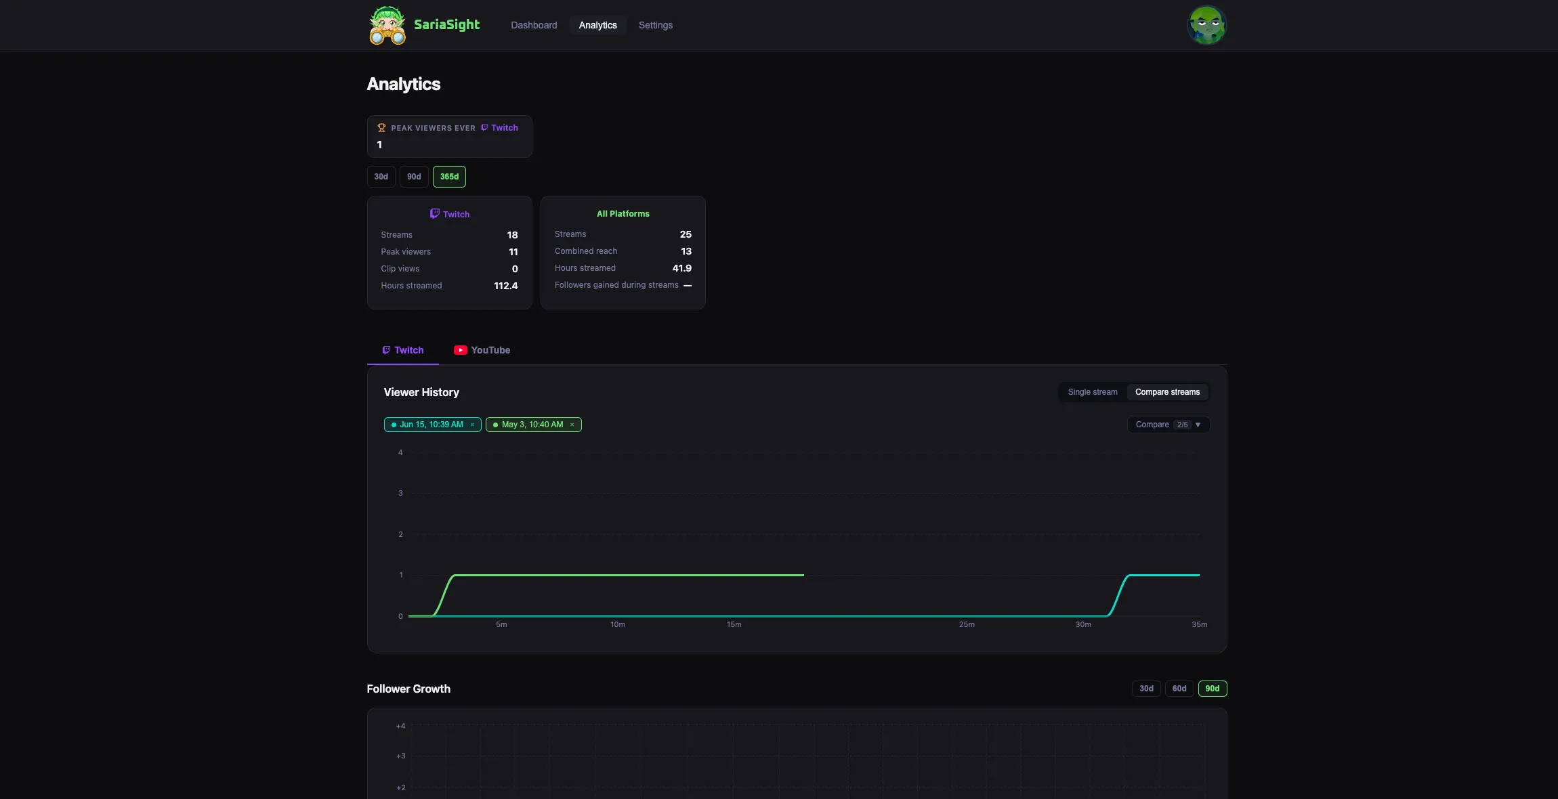Open the Settings page
This screenshot has width=1558, height=799.
coord(656,25)
